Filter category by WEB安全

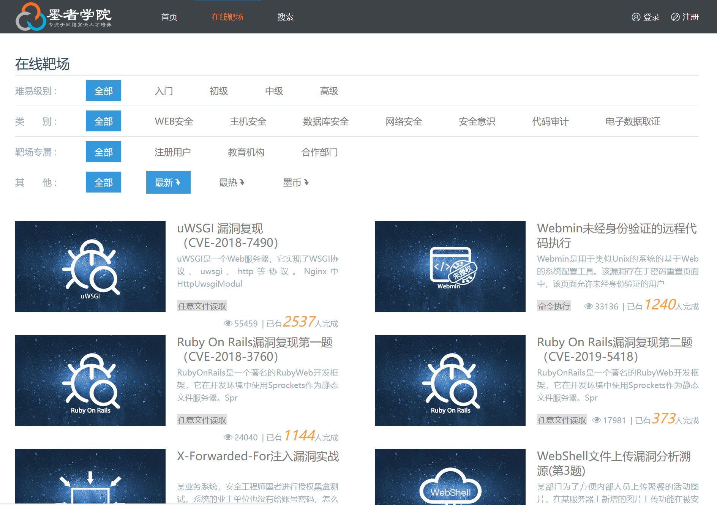(174, 122)
